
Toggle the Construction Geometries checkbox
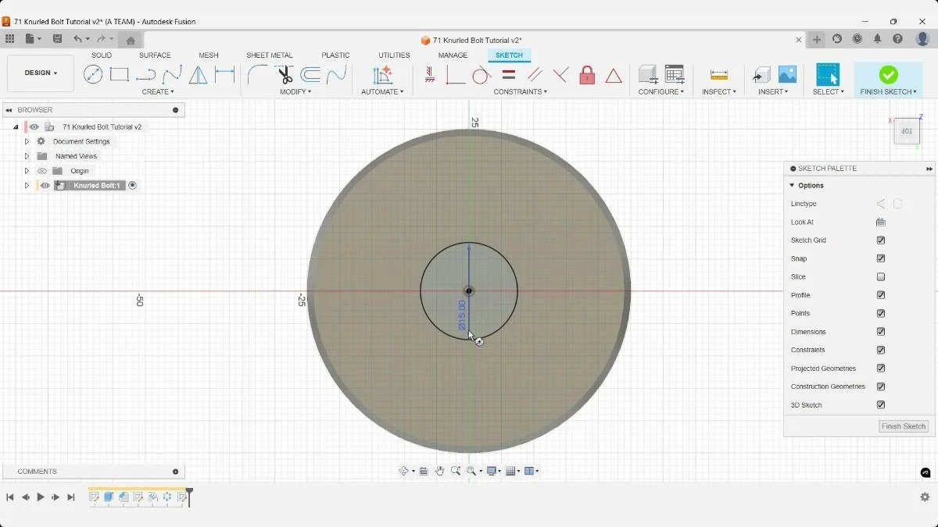coord(881,386)
